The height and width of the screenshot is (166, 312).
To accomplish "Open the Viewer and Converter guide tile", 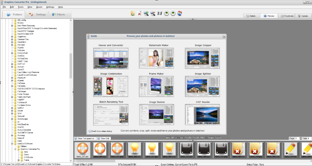I will click(x=111, y=58).
